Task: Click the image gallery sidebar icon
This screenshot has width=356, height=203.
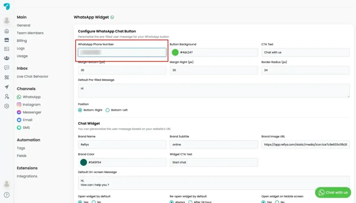Action: [7, 49]
